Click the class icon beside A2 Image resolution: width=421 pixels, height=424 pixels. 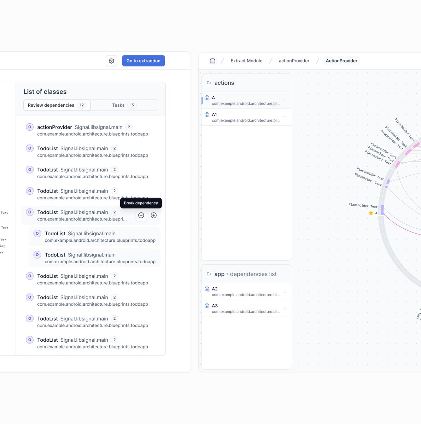207,289
